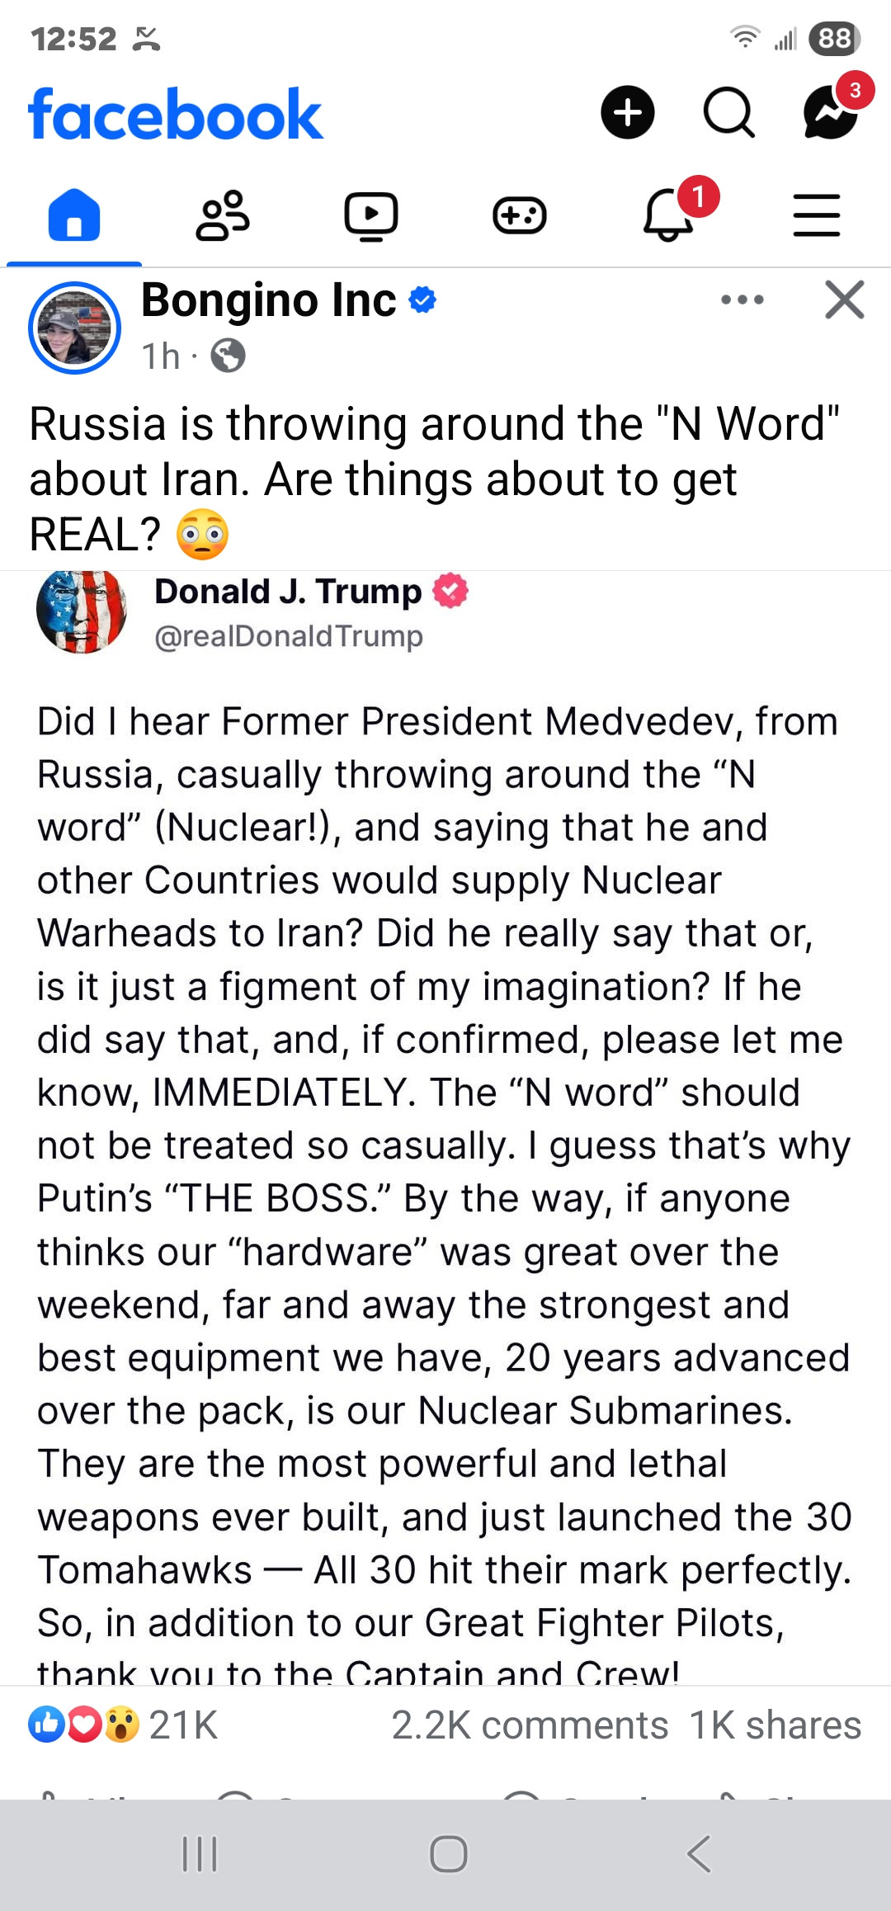Tap Bongino Inc profile picture

(75, 328)
